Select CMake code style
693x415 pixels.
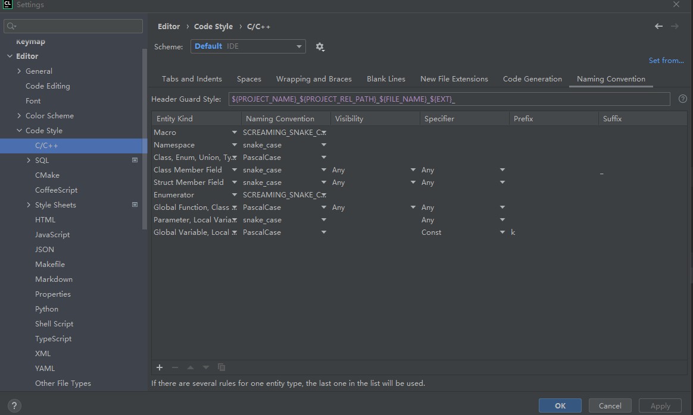pos(47,175)
